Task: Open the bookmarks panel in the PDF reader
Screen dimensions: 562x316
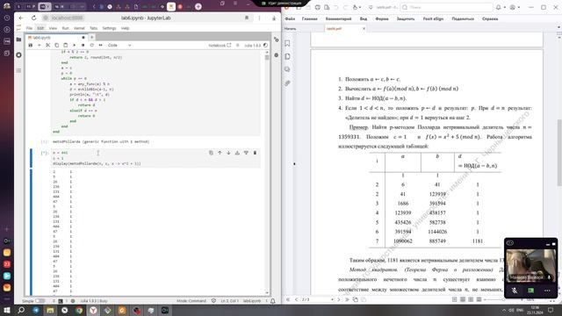Action: pos(287,43)
